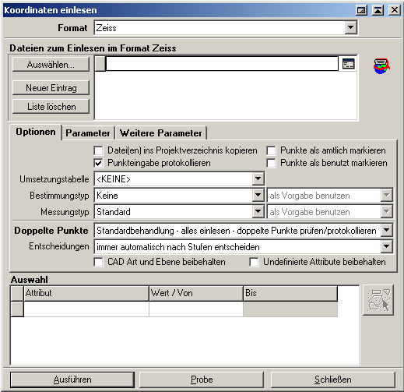Viewport: 404px width, 392px height.
Task: Enable Datei(en) ins Projektverzeichnis kopieren
Action: click(x=98, y=150)
